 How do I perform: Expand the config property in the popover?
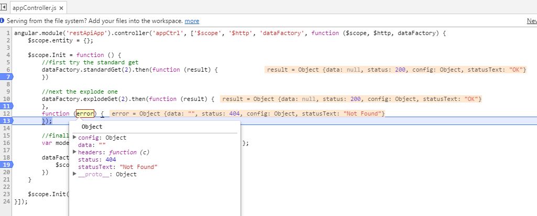pyautogui.click(x=74, y=138)
